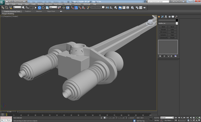201x122 pixels.
Task: Open the Layer Manager icon
Action: pyautogui.click(x=116, y=8)
